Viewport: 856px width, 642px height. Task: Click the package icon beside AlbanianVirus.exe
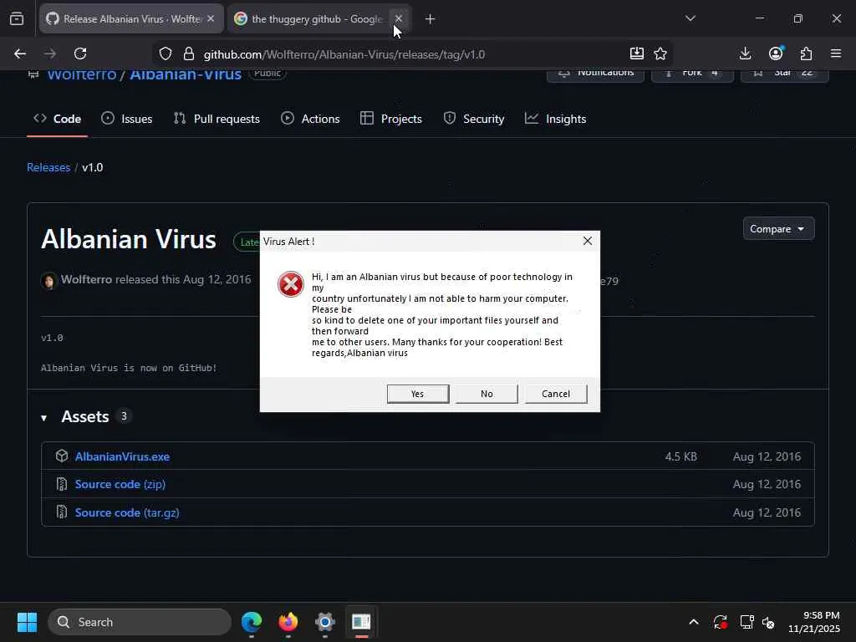pyautogui.click(x=62, y=456)
